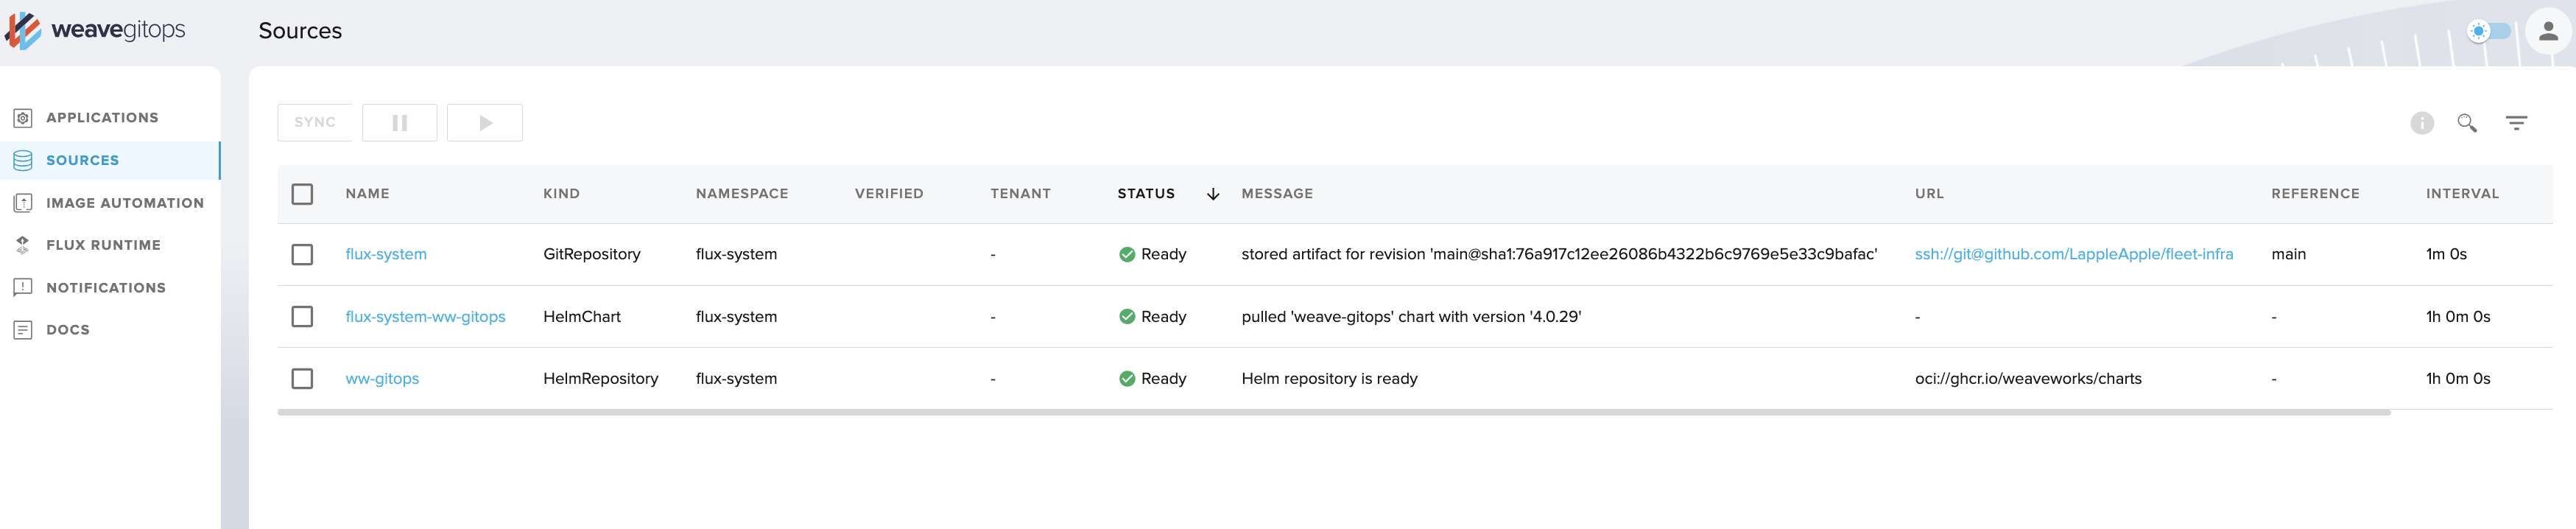Open the fleet-infra GitHub SSH URL

pos(2073,254)
